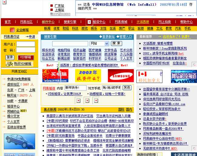Open 网易社区 in the navigation bar
Viewport: 197px width, 156px height.
click(26, 22)
